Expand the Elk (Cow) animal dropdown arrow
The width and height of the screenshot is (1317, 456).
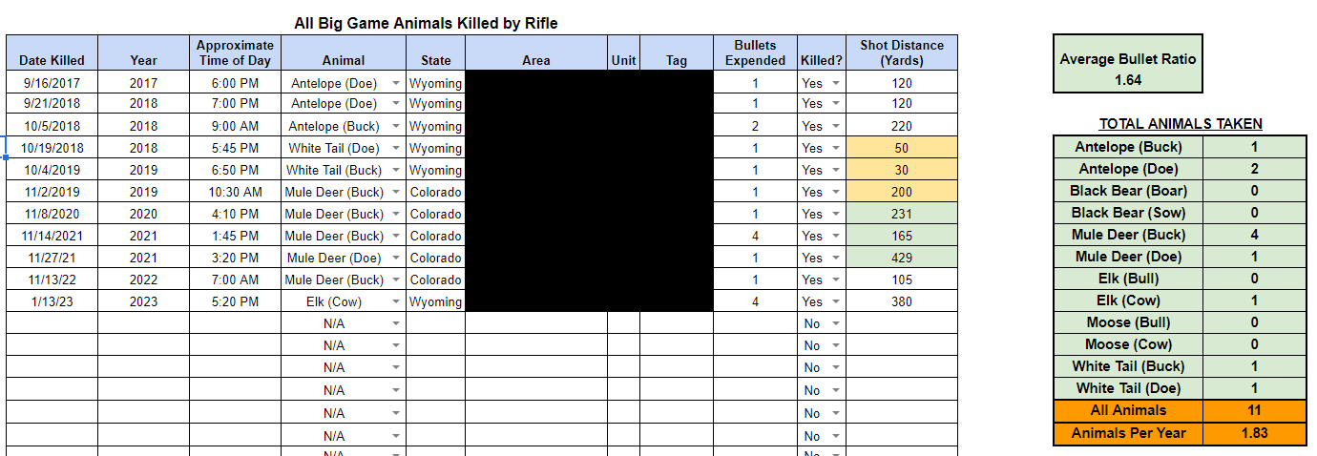(396, 301)
